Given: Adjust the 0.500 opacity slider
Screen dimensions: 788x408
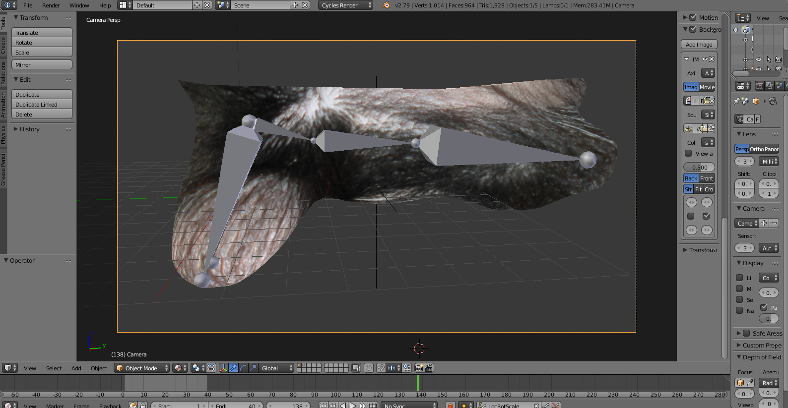Looking at the screenshot, I should 699,168.
